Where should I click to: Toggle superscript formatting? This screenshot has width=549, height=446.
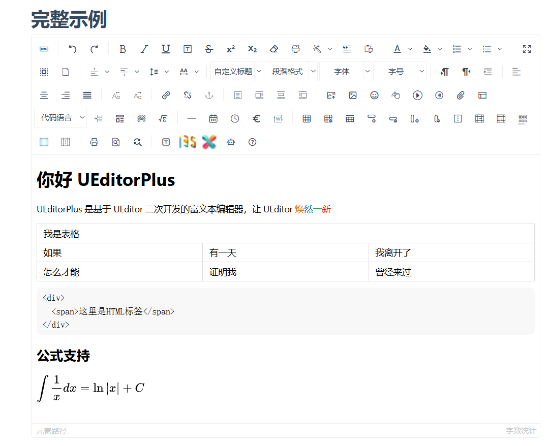(231, 49)
